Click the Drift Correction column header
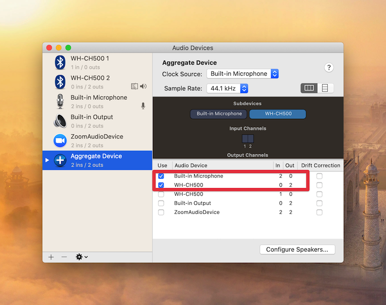The image size is (386, 305). pos(321,165)
